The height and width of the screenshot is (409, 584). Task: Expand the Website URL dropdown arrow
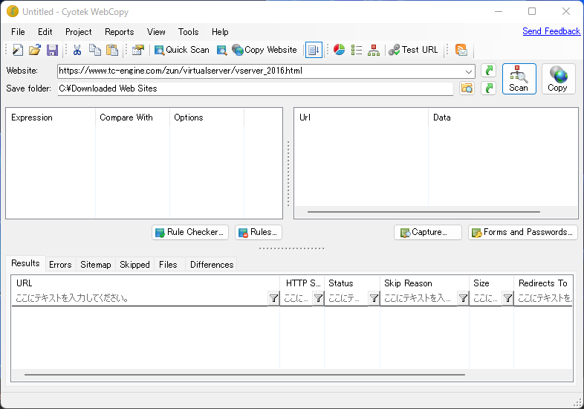[469, 71]
